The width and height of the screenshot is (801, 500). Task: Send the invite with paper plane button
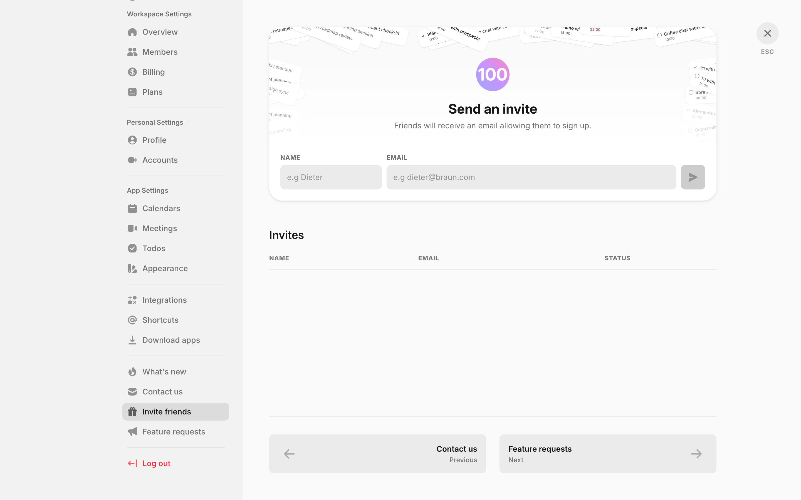click(693, 177)
